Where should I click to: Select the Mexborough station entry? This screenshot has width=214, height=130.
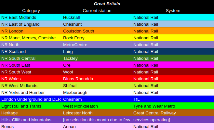point(75,92)
